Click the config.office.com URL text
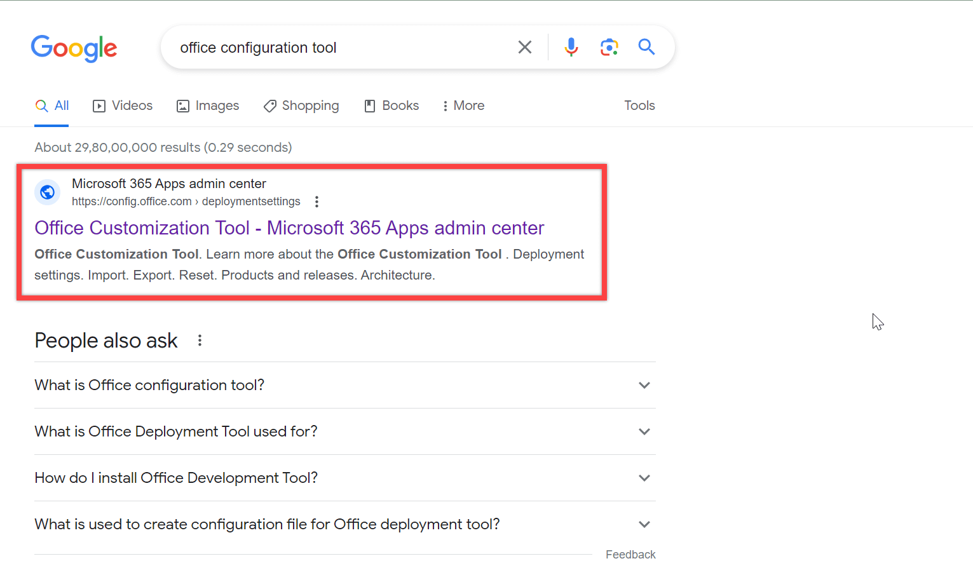This screenshot has height=575, width=973. tap(186, 201)
